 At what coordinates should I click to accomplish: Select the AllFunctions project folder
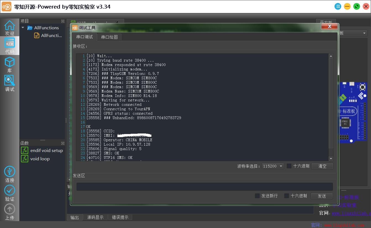[43, 28]
